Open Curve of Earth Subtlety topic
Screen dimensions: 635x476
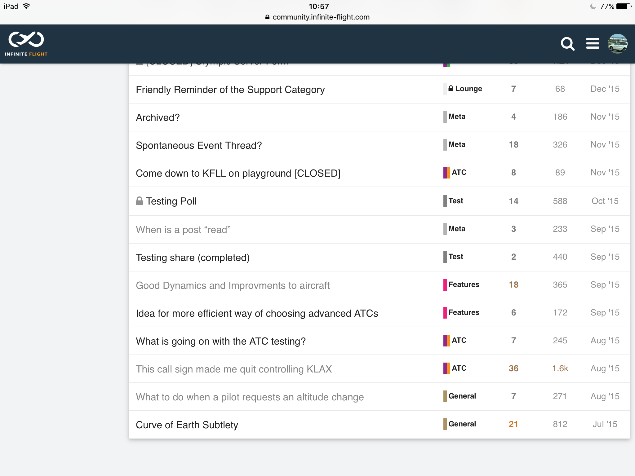coord(187,425)
